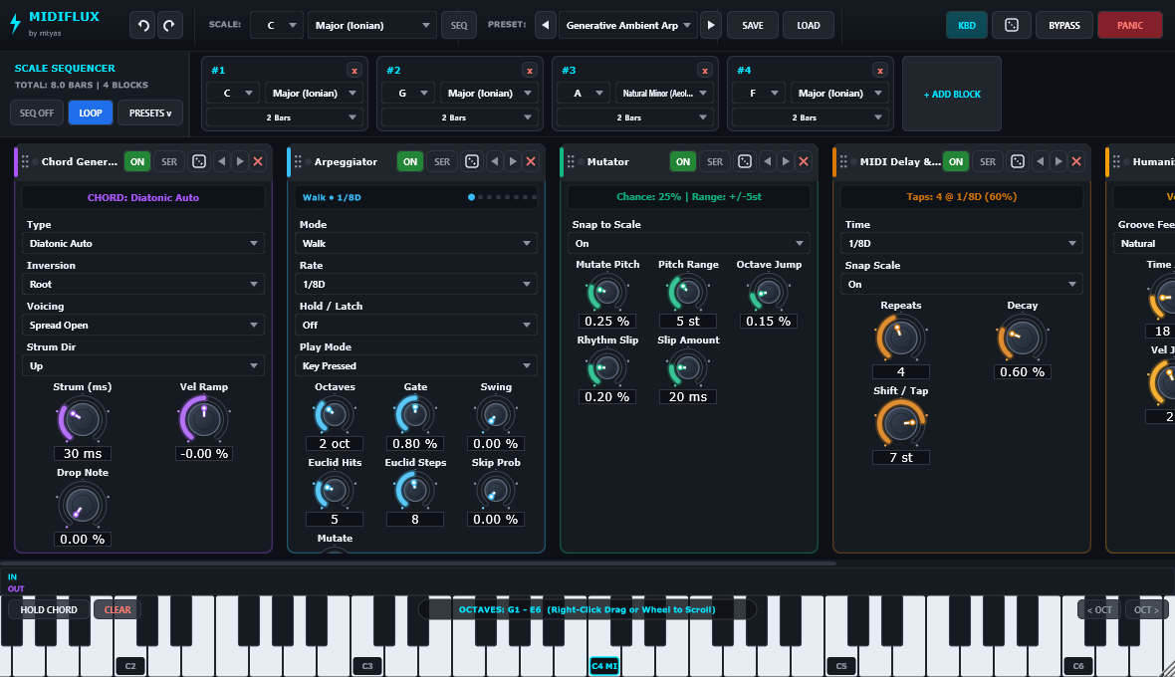
Task: Move Mutator module right
Action: click(786, 161)
